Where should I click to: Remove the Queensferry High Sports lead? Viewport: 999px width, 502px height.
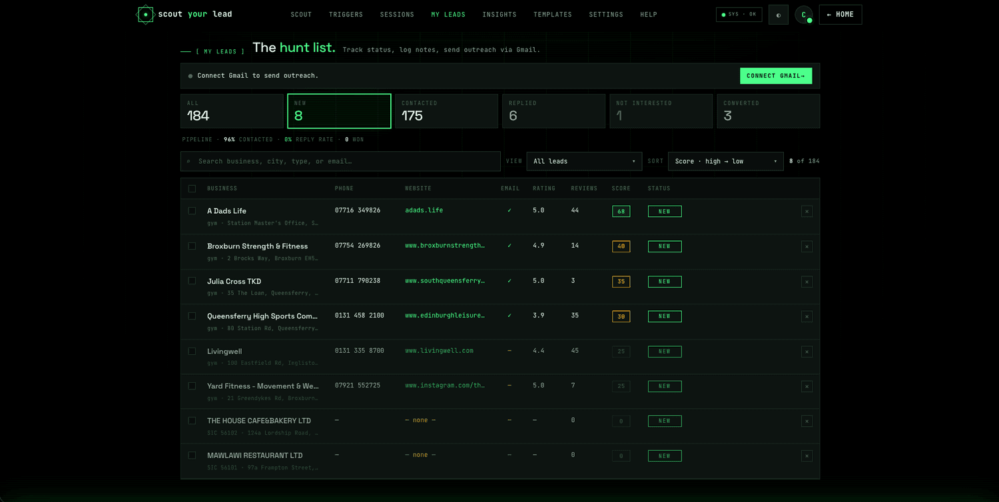[807, 316]
